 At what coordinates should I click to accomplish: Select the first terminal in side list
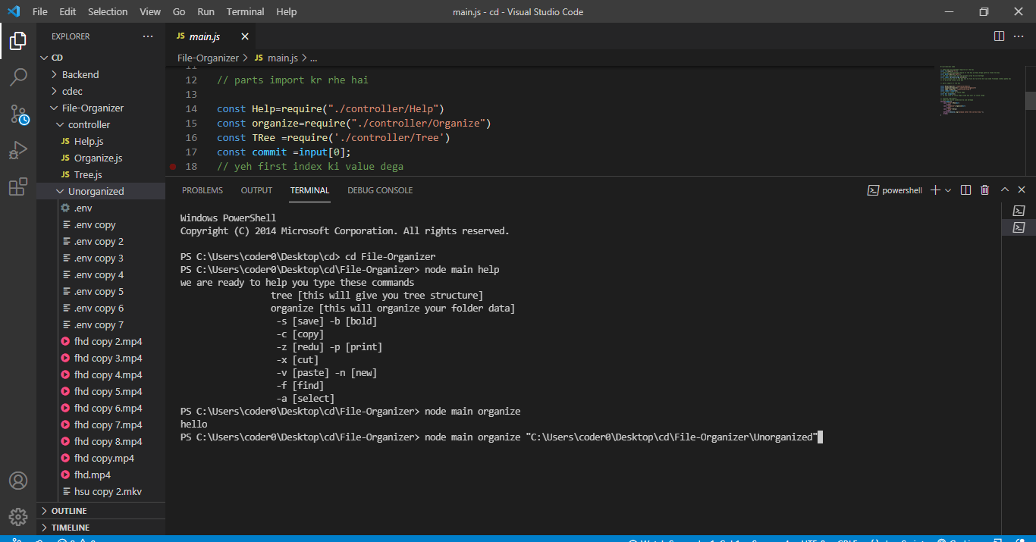[1019, 211]
